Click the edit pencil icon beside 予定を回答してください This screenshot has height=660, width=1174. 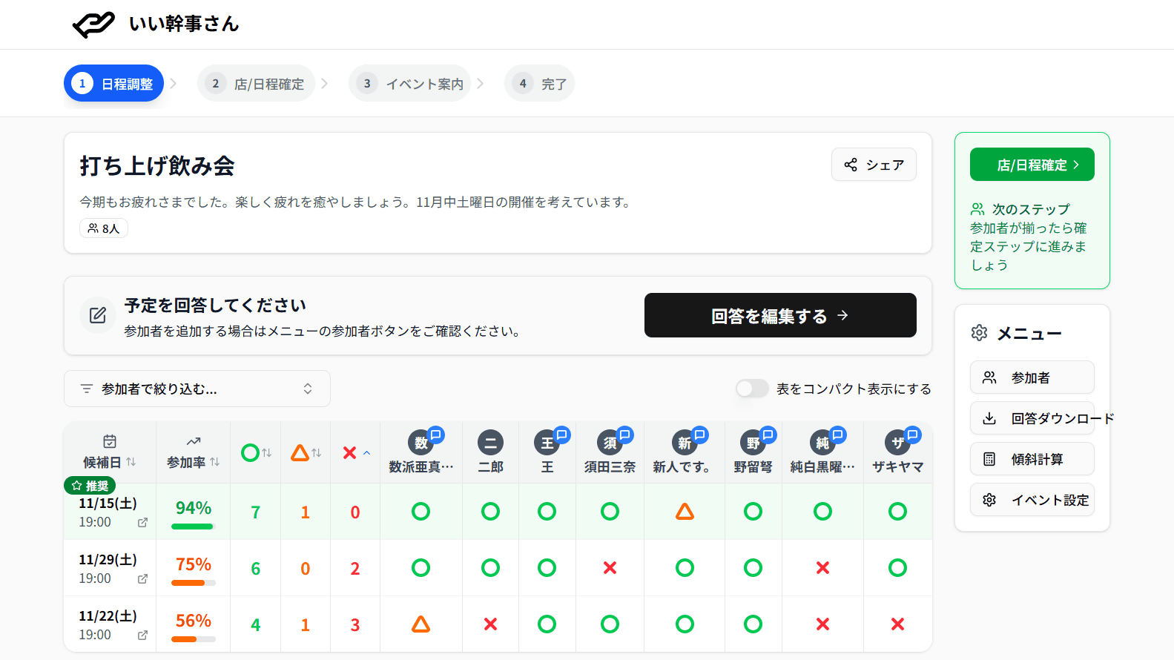(98, 316)
